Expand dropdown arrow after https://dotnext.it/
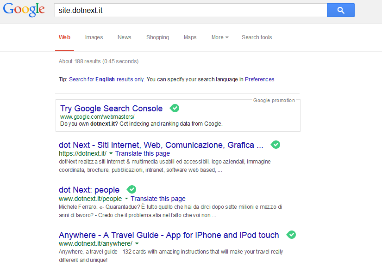The image size is (382, 273). coord(111,153)
